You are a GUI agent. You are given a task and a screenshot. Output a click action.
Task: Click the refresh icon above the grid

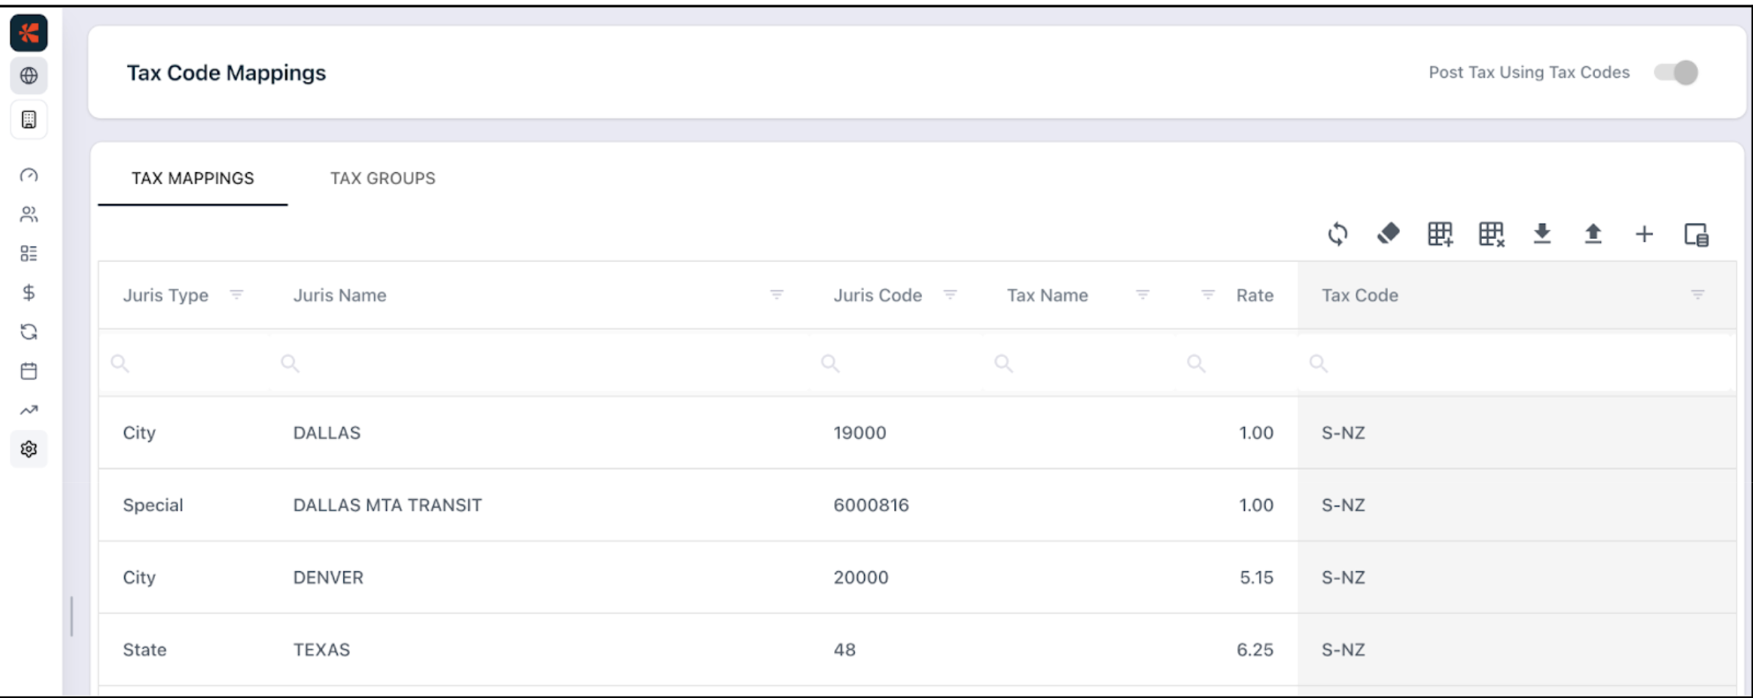(x=1338, y=235)
